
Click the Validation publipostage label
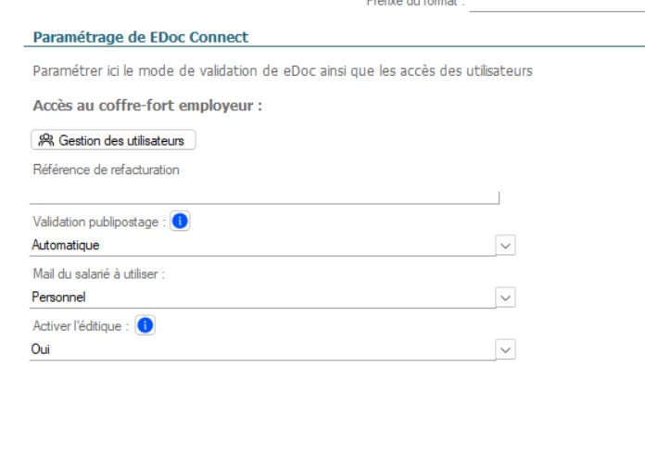point(98,222)
